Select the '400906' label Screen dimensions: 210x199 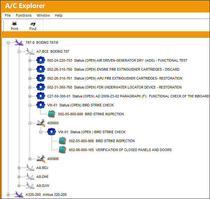click(x=53, y=159)
